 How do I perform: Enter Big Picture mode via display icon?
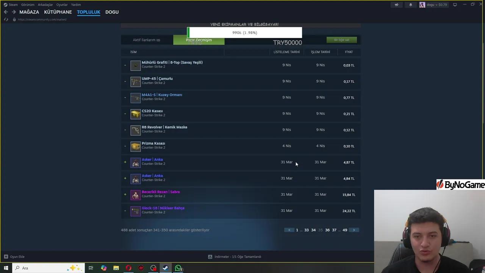tap(455, 5)
